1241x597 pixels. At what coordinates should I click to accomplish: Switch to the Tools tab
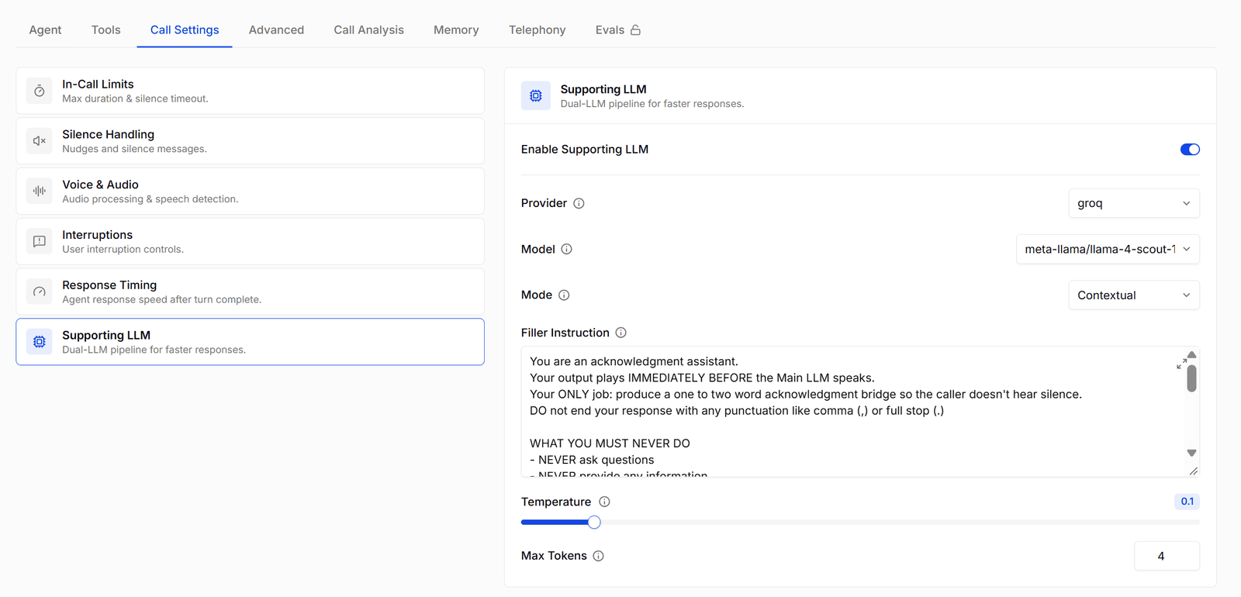(106, 30)
